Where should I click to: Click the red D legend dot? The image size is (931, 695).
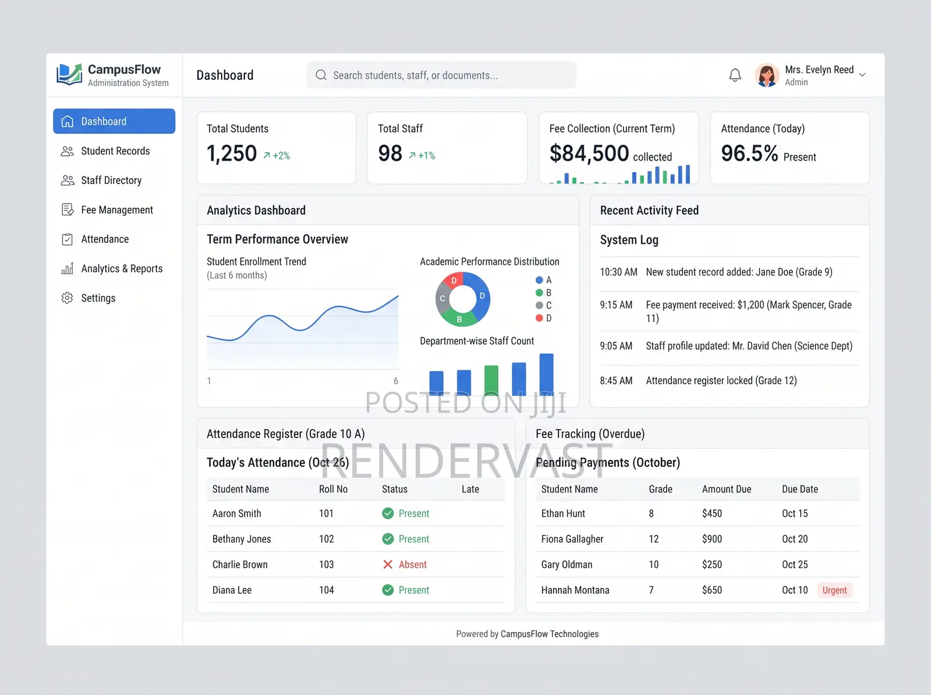(x=539, y=318)
